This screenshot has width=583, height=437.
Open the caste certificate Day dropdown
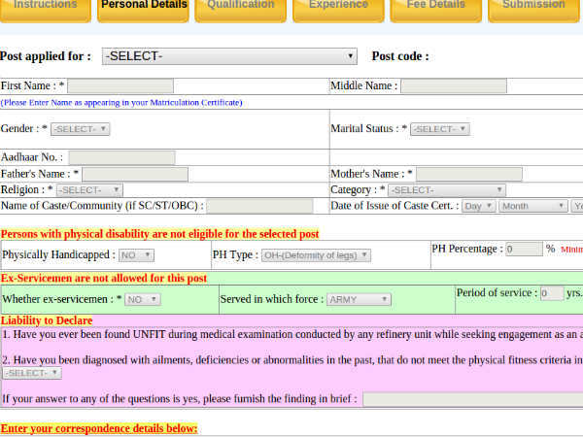click(478, 206)
